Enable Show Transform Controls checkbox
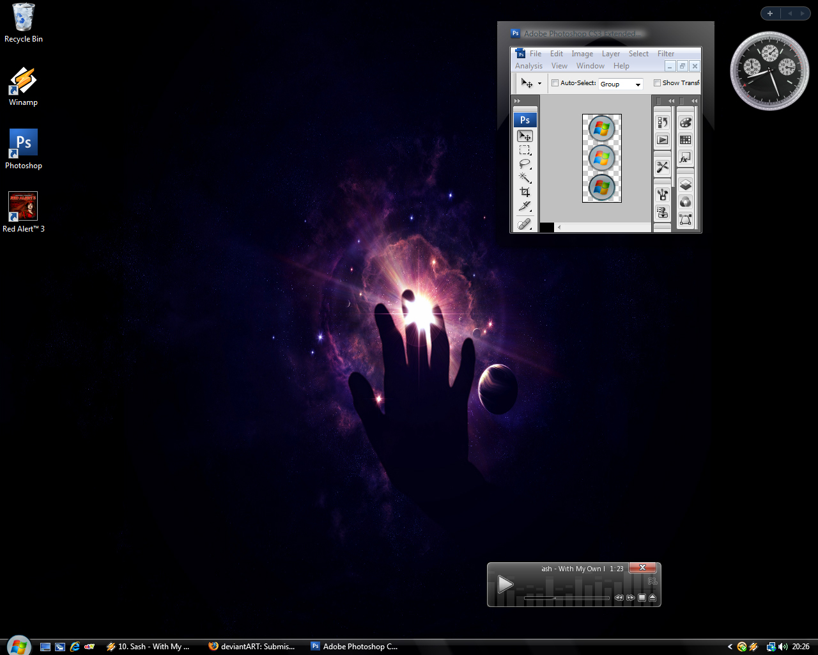 657,83
